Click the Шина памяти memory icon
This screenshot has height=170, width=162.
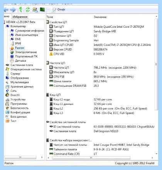point(51,81)
